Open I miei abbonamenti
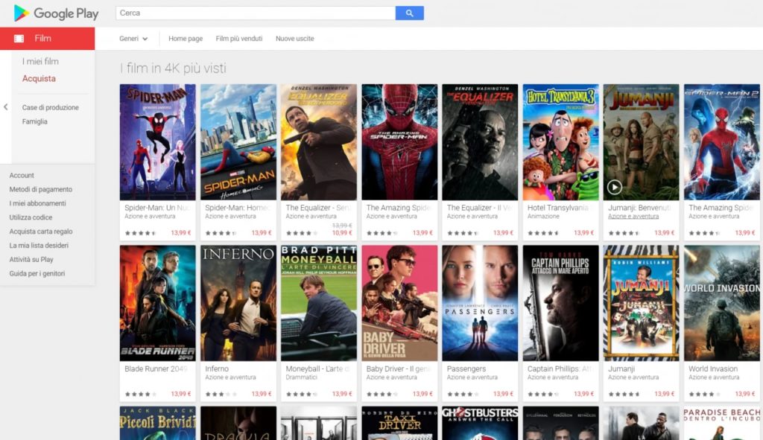The image size is (763, 440). 37,203
